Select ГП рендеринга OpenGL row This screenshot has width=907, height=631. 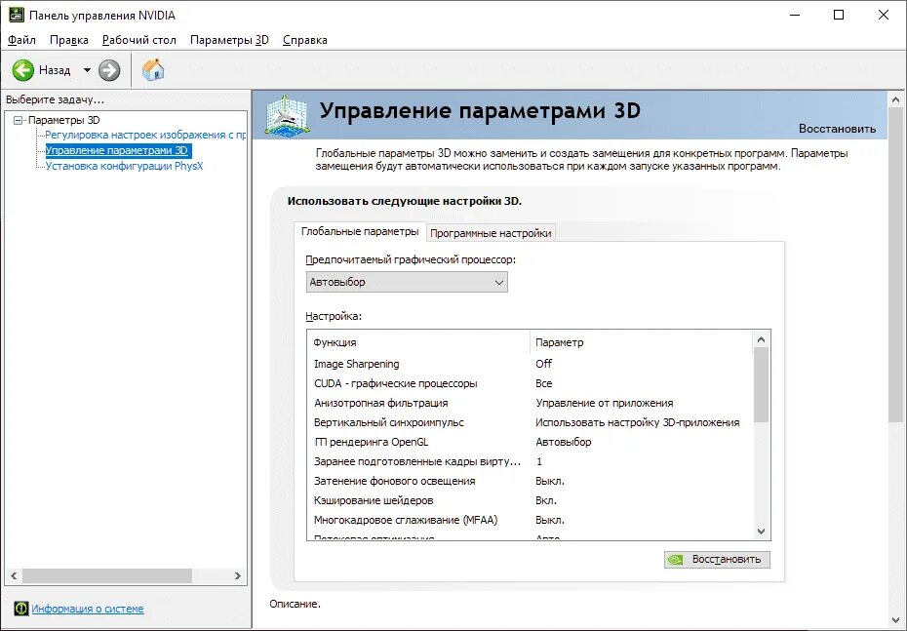(531, 442)
